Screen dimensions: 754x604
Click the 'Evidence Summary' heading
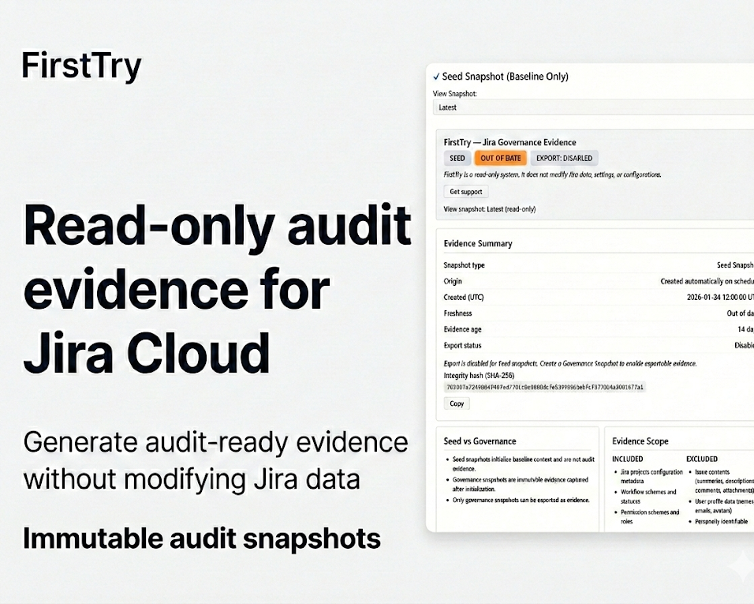pyautogui.click(x=478, y=243)
